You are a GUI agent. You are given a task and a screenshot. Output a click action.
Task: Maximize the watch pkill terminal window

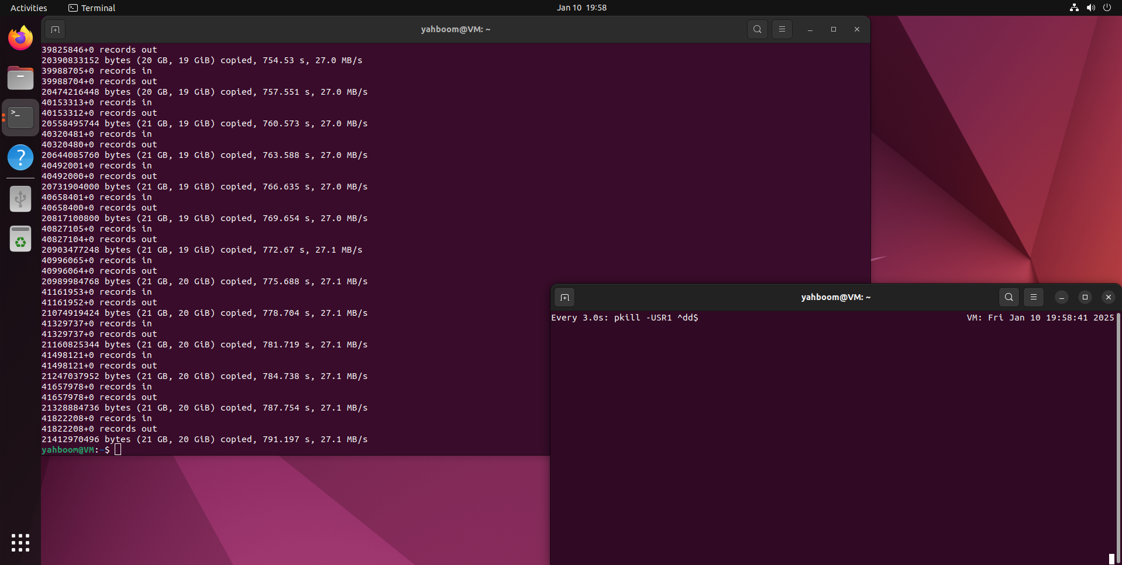(x=1085, y=297)
